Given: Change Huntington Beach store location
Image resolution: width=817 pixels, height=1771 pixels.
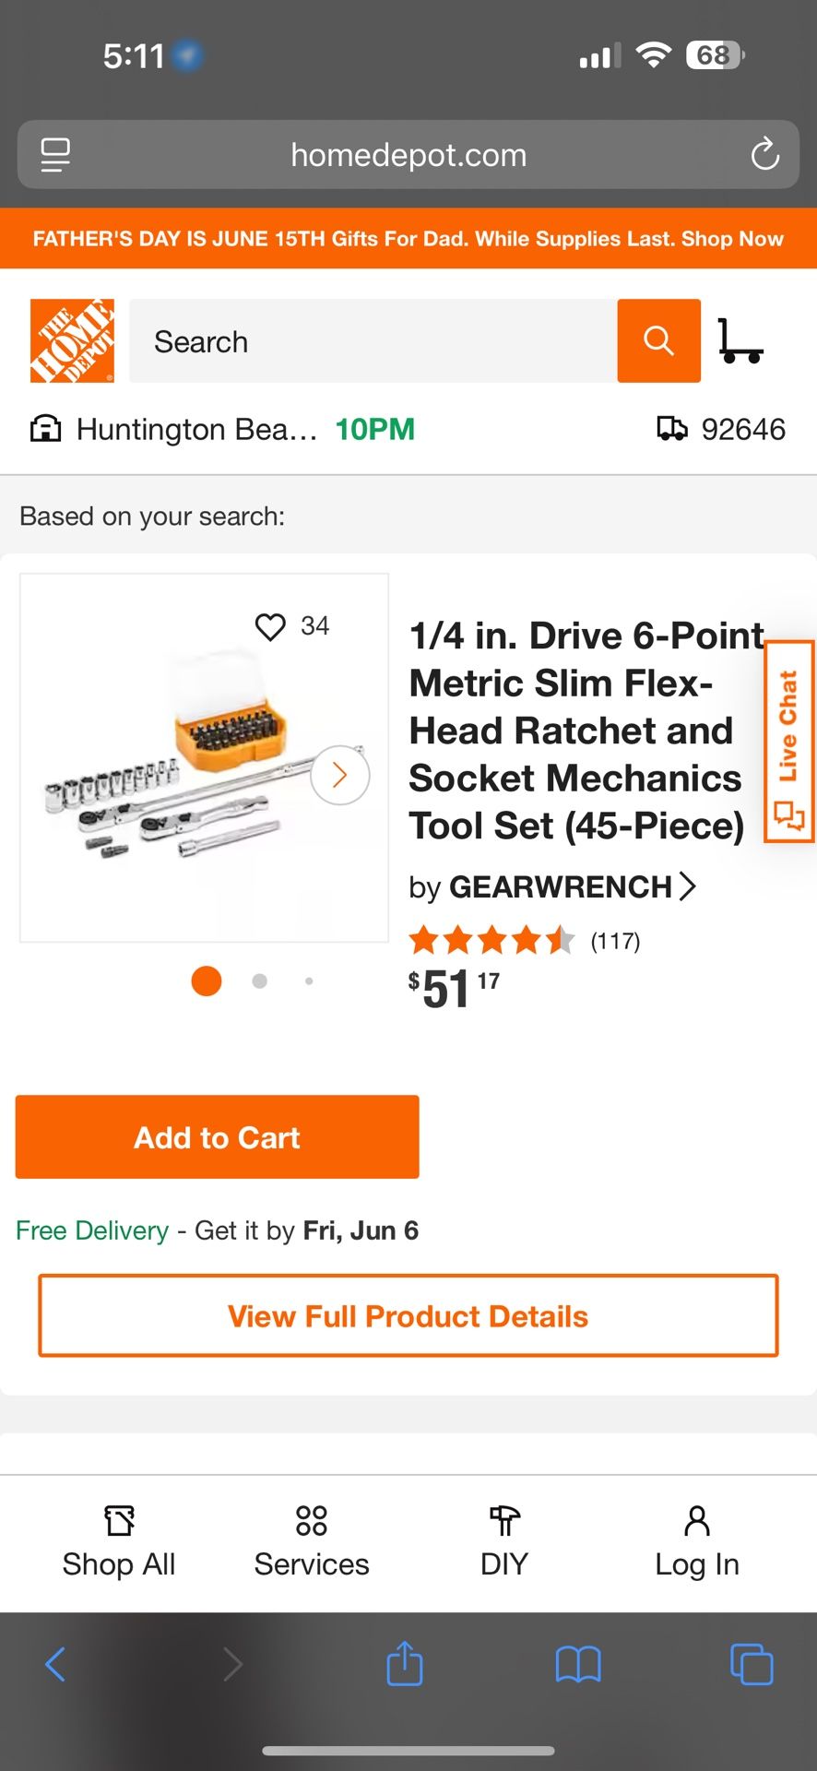Looking at the screenshot, I should [195, 429].
